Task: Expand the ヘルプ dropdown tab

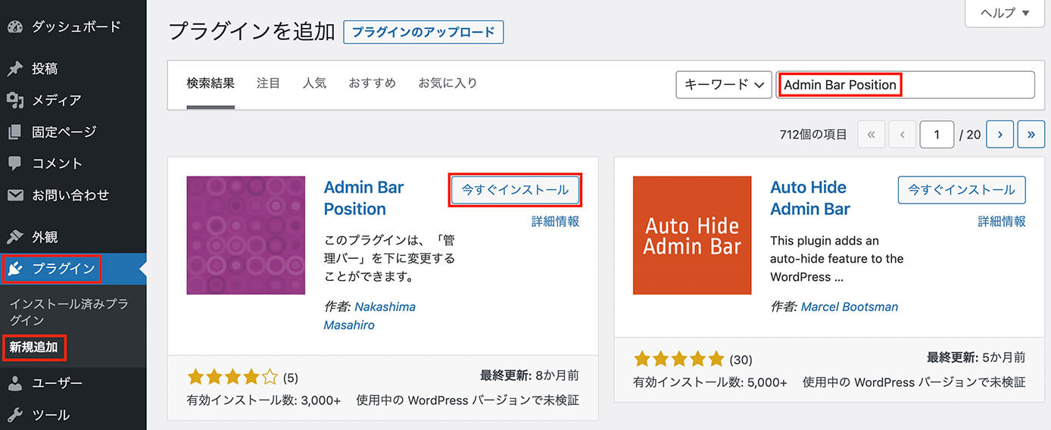Action: (1006, 13)
